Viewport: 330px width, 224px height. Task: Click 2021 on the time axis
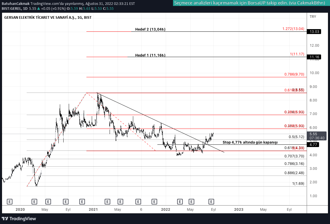click(93, 210)
